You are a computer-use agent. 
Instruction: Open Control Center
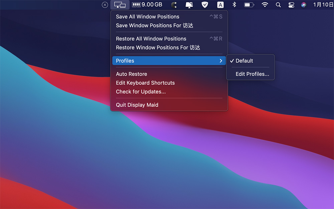291,5
